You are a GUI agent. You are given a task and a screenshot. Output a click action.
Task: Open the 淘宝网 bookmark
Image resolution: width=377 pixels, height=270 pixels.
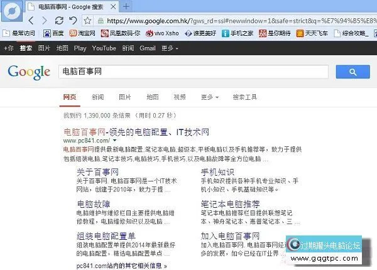[82, 33]
